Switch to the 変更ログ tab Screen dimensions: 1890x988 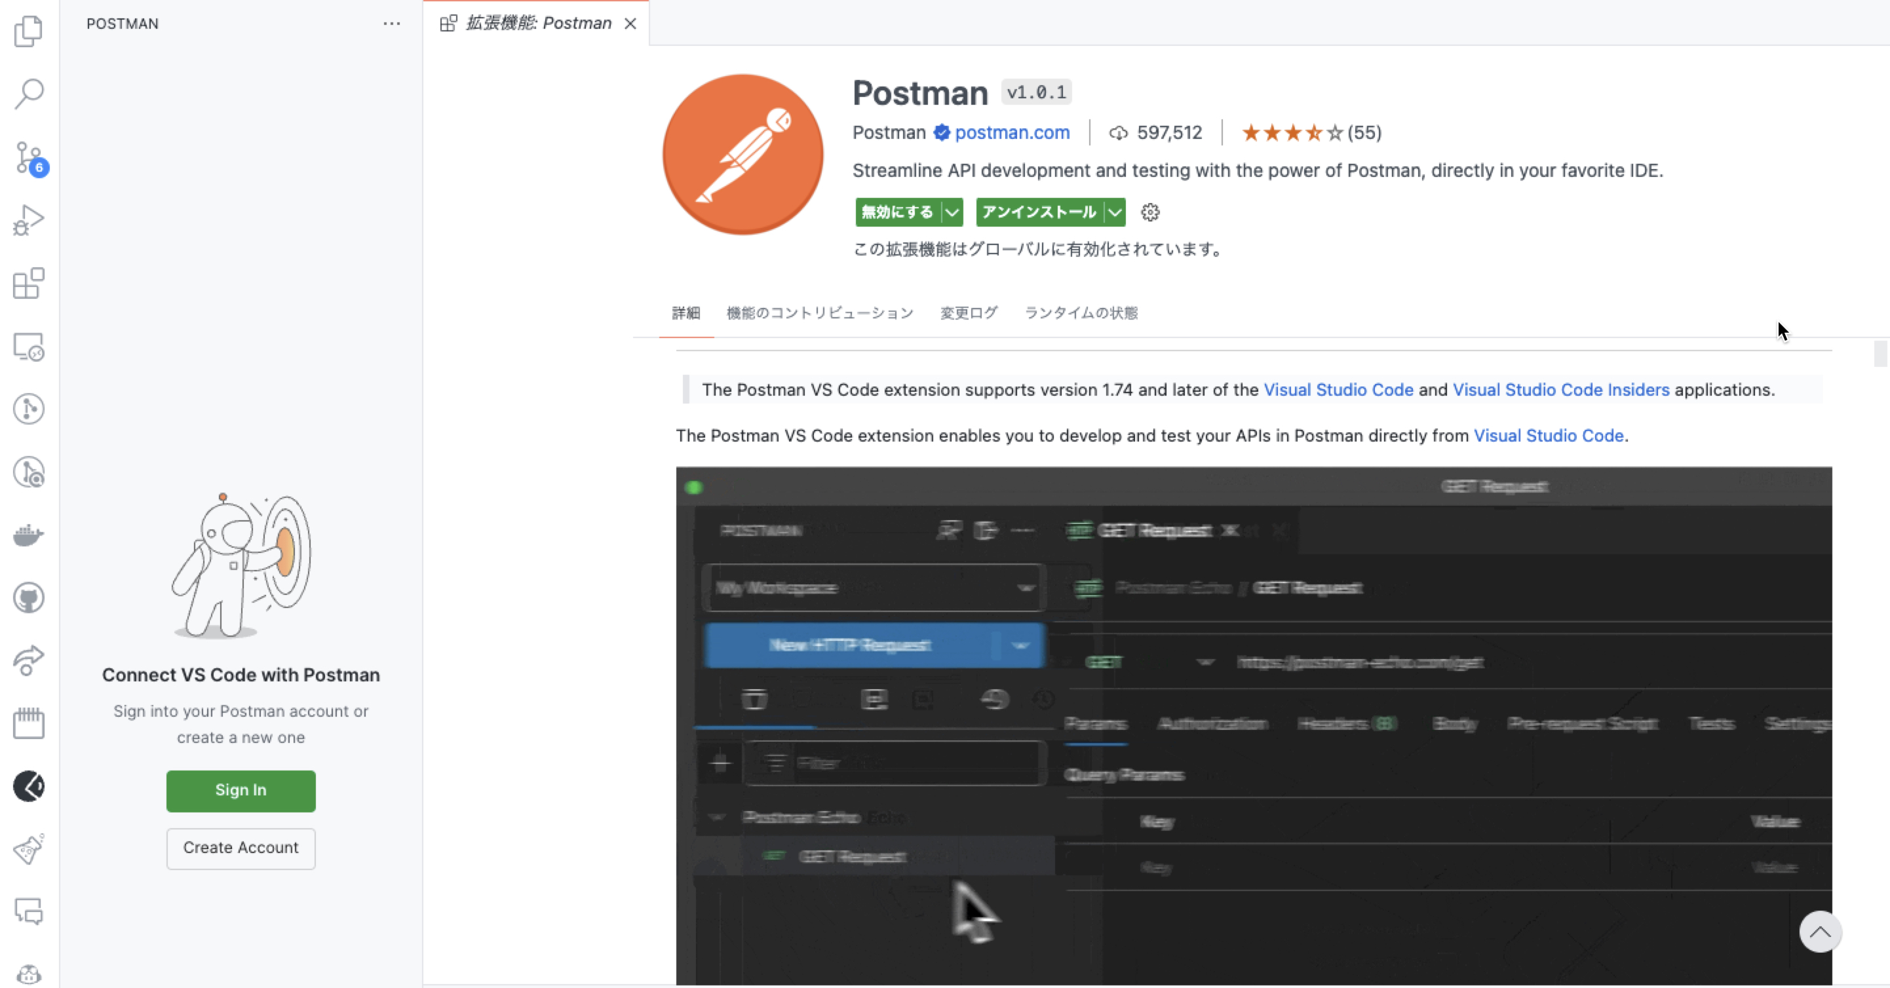(968, 313)
